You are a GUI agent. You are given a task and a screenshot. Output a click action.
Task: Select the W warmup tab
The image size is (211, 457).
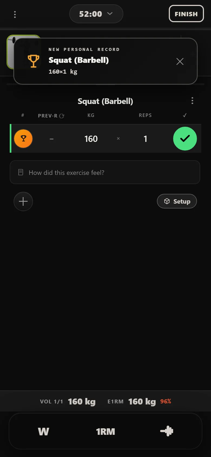tap(44, 431)
